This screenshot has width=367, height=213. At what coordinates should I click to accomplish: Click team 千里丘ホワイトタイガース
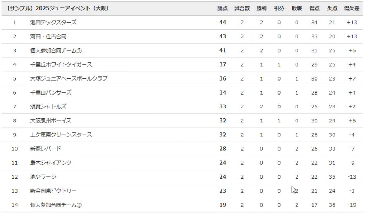tap(61, 64)
